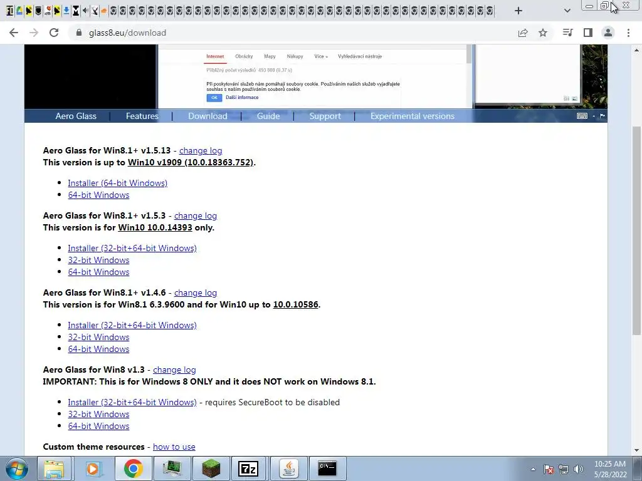Download v1.4.6 Installer (32-bit+64-bit Windows)

[x=132, y=325]
